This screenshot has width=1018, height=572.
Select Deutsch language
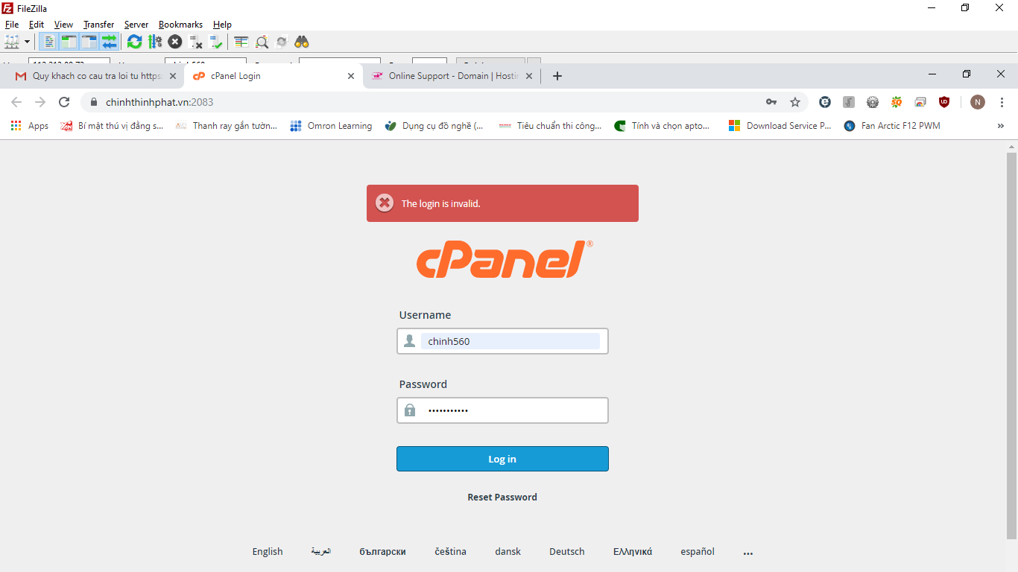567,552
